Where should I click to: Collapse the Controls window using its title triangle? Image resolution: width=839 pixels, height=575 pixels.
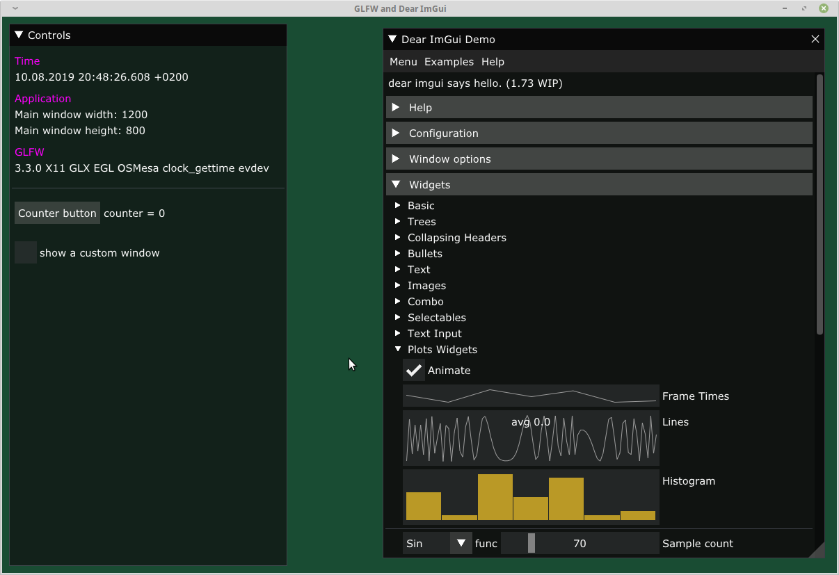click(x=19, y=35)
